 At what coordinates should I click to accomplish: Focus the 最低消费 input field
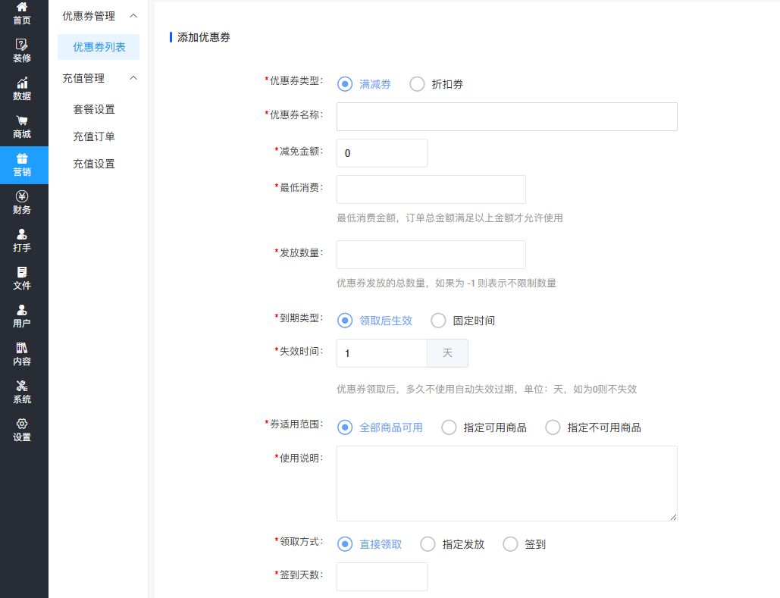431,189
